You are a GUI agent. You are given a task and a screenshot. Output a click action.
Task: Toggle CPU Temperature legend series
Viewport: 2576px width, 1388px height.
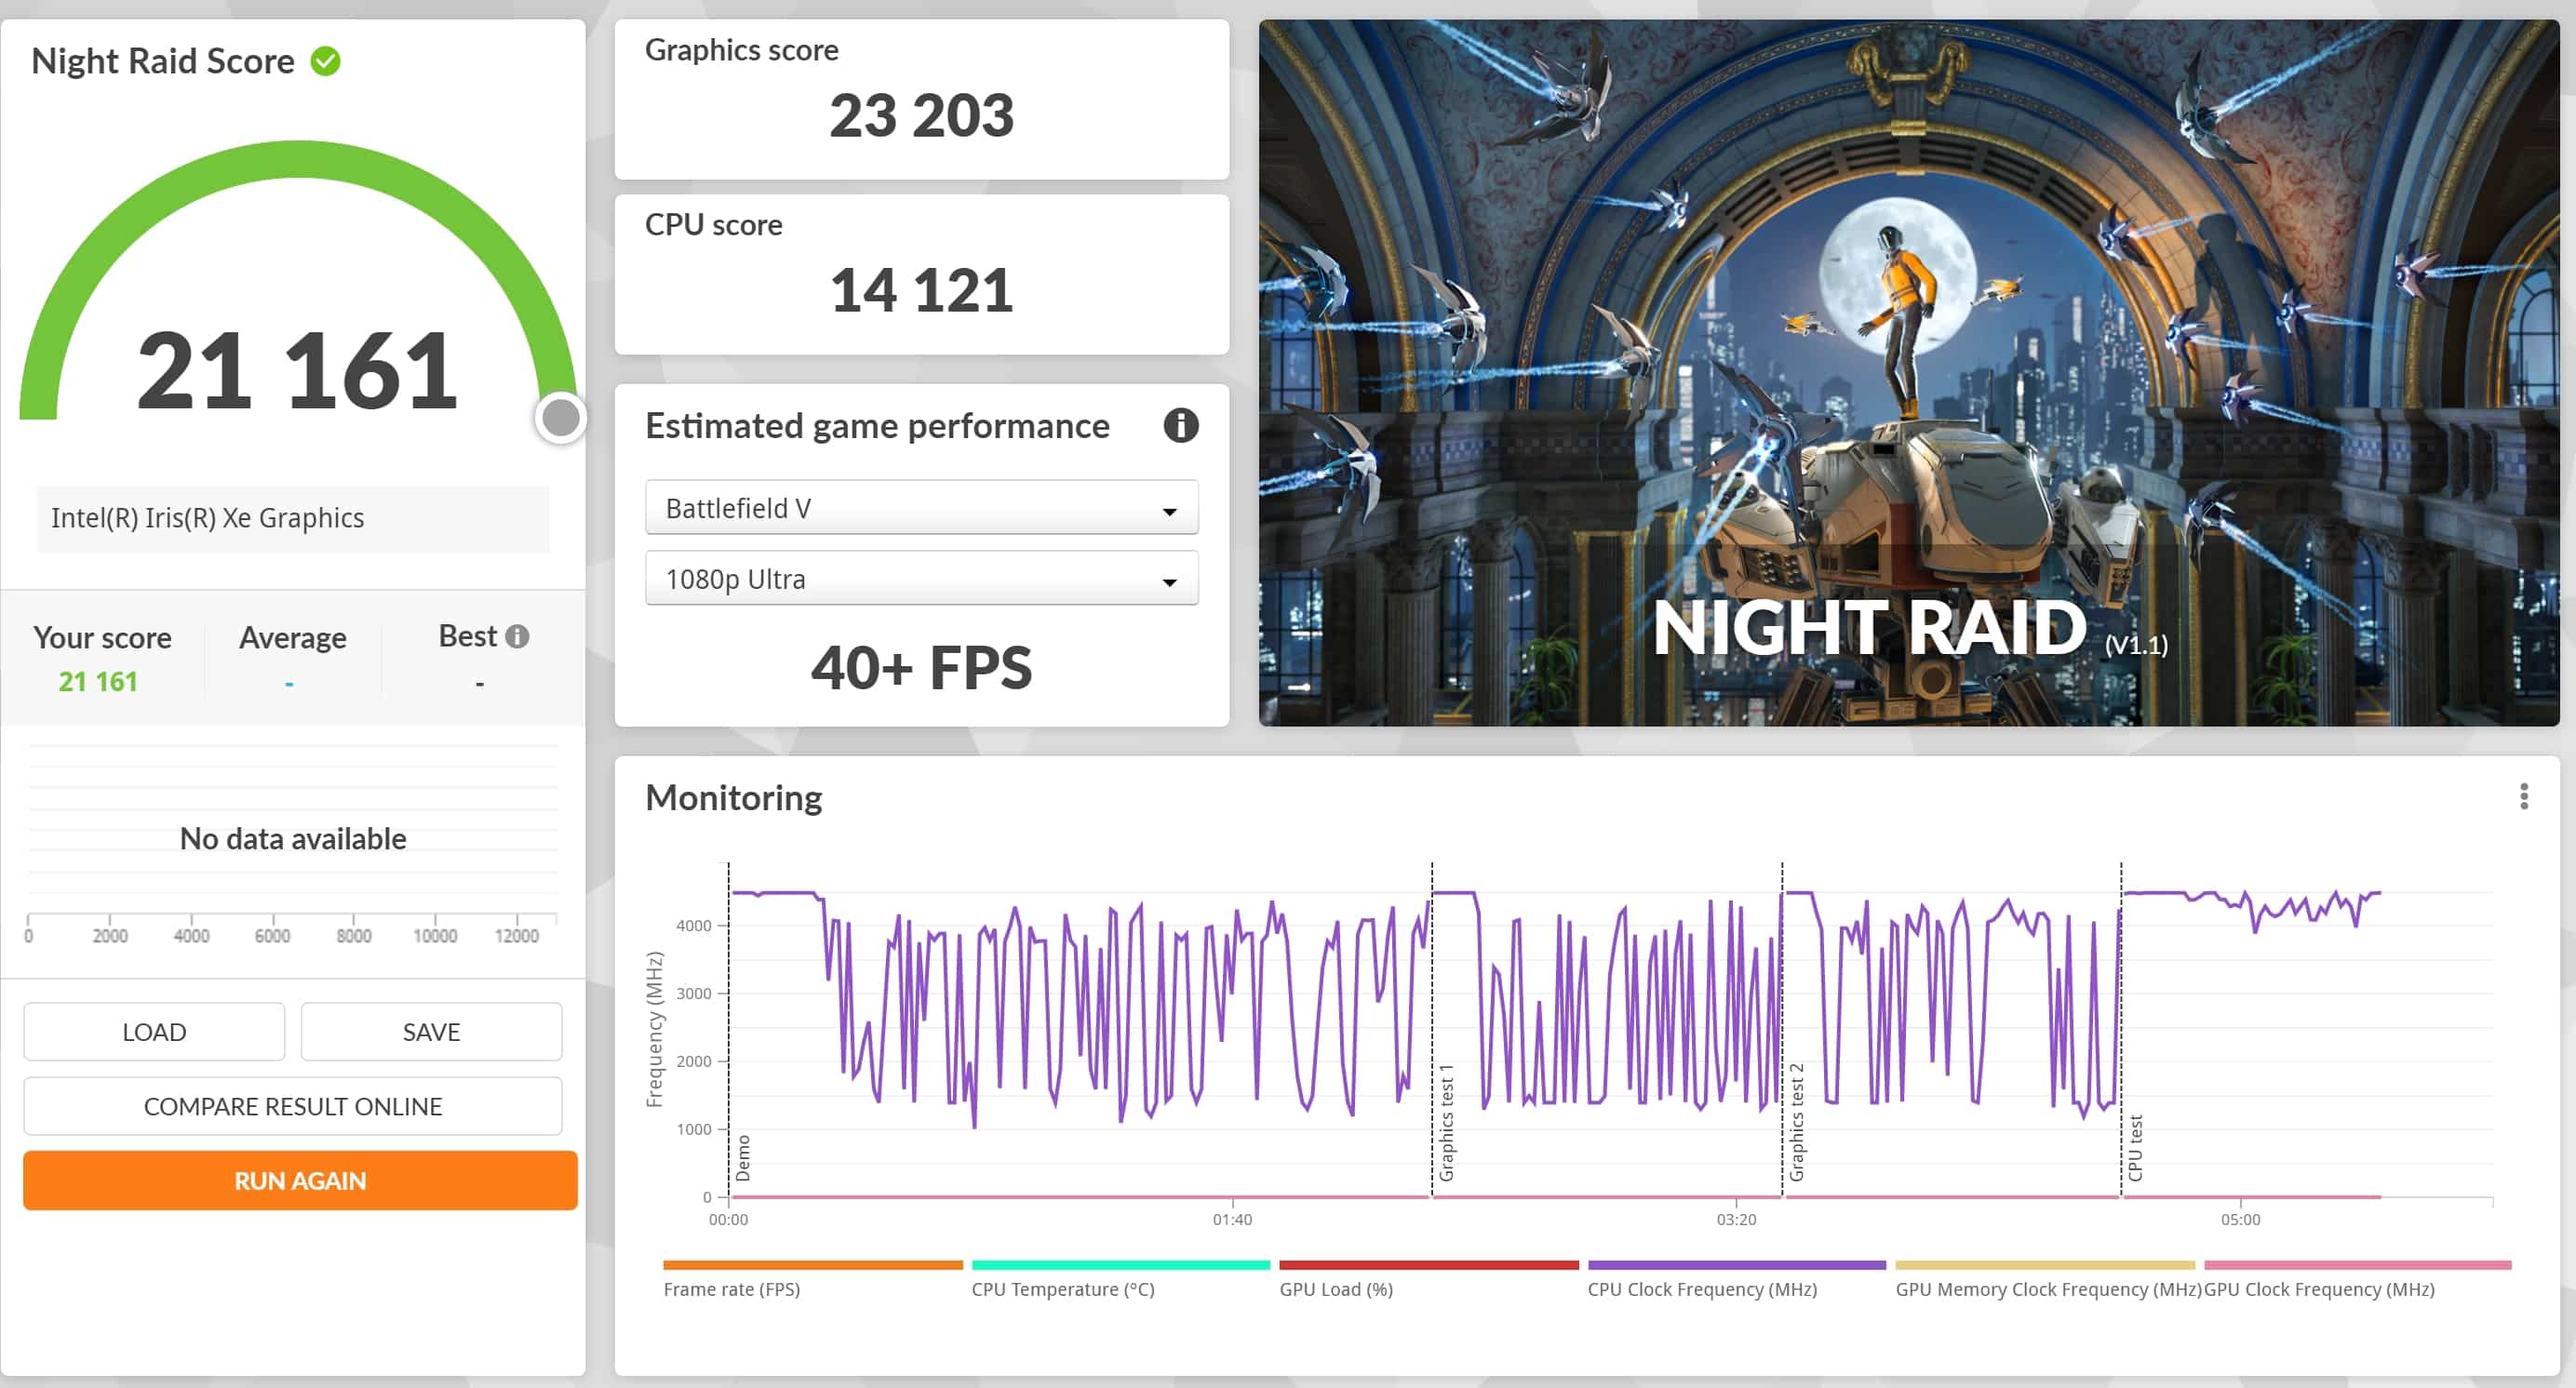pos(1062,1289)
